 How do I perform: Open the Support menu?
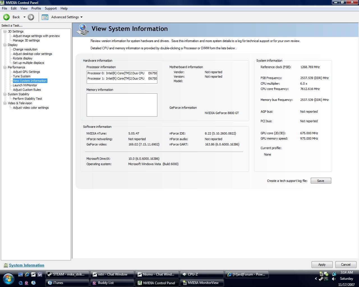[51, 8]
